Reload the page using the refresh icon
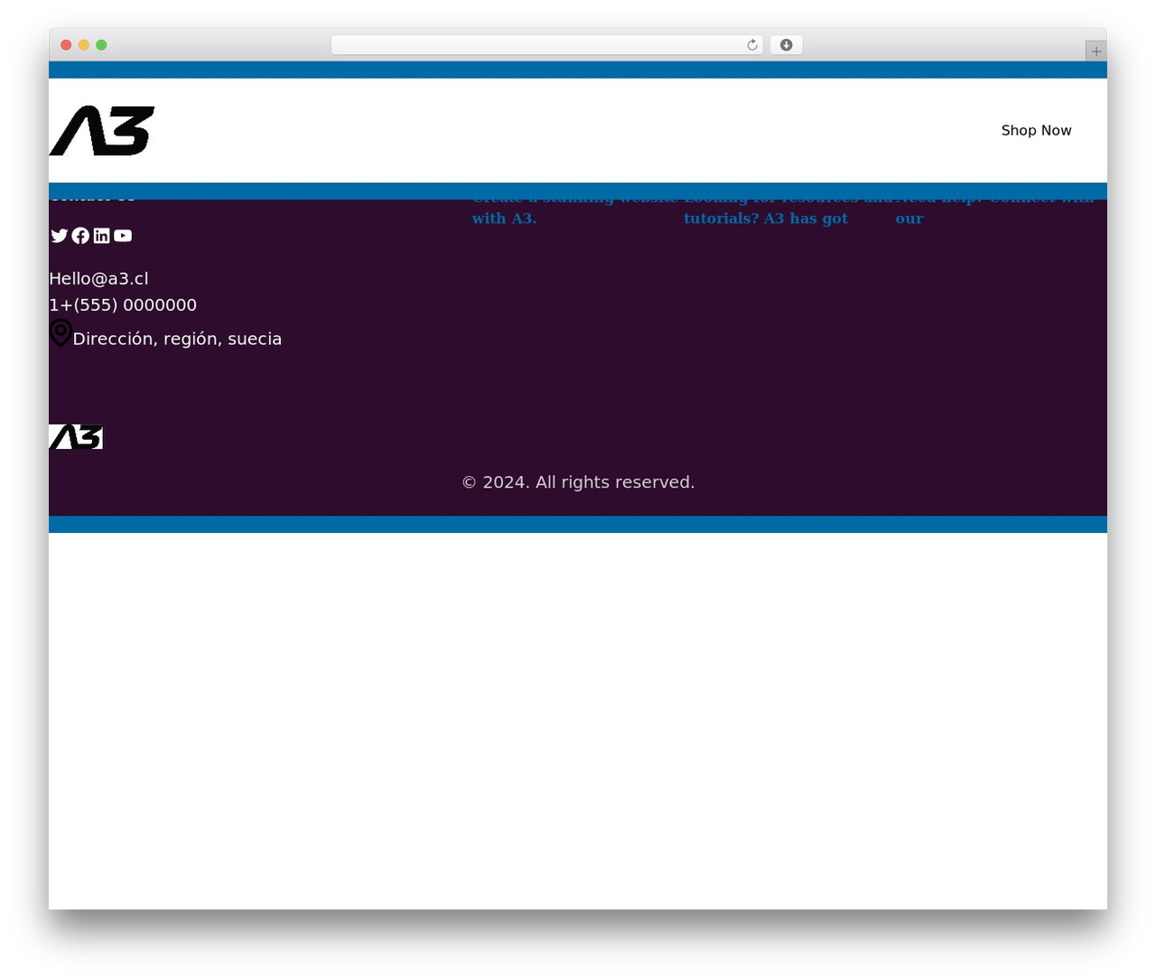Image resolution: width=1156 pixels, height=979 pixels. [x=752, y=45]
